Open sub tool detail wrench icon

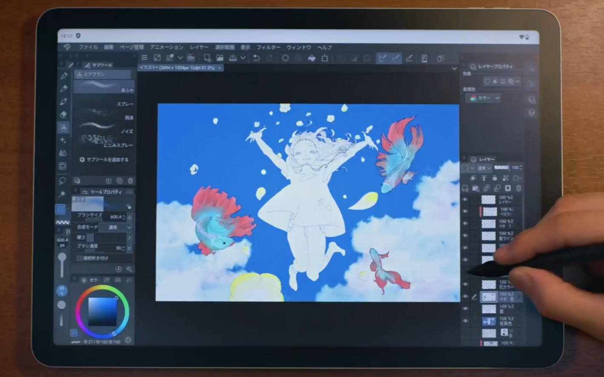129,269
